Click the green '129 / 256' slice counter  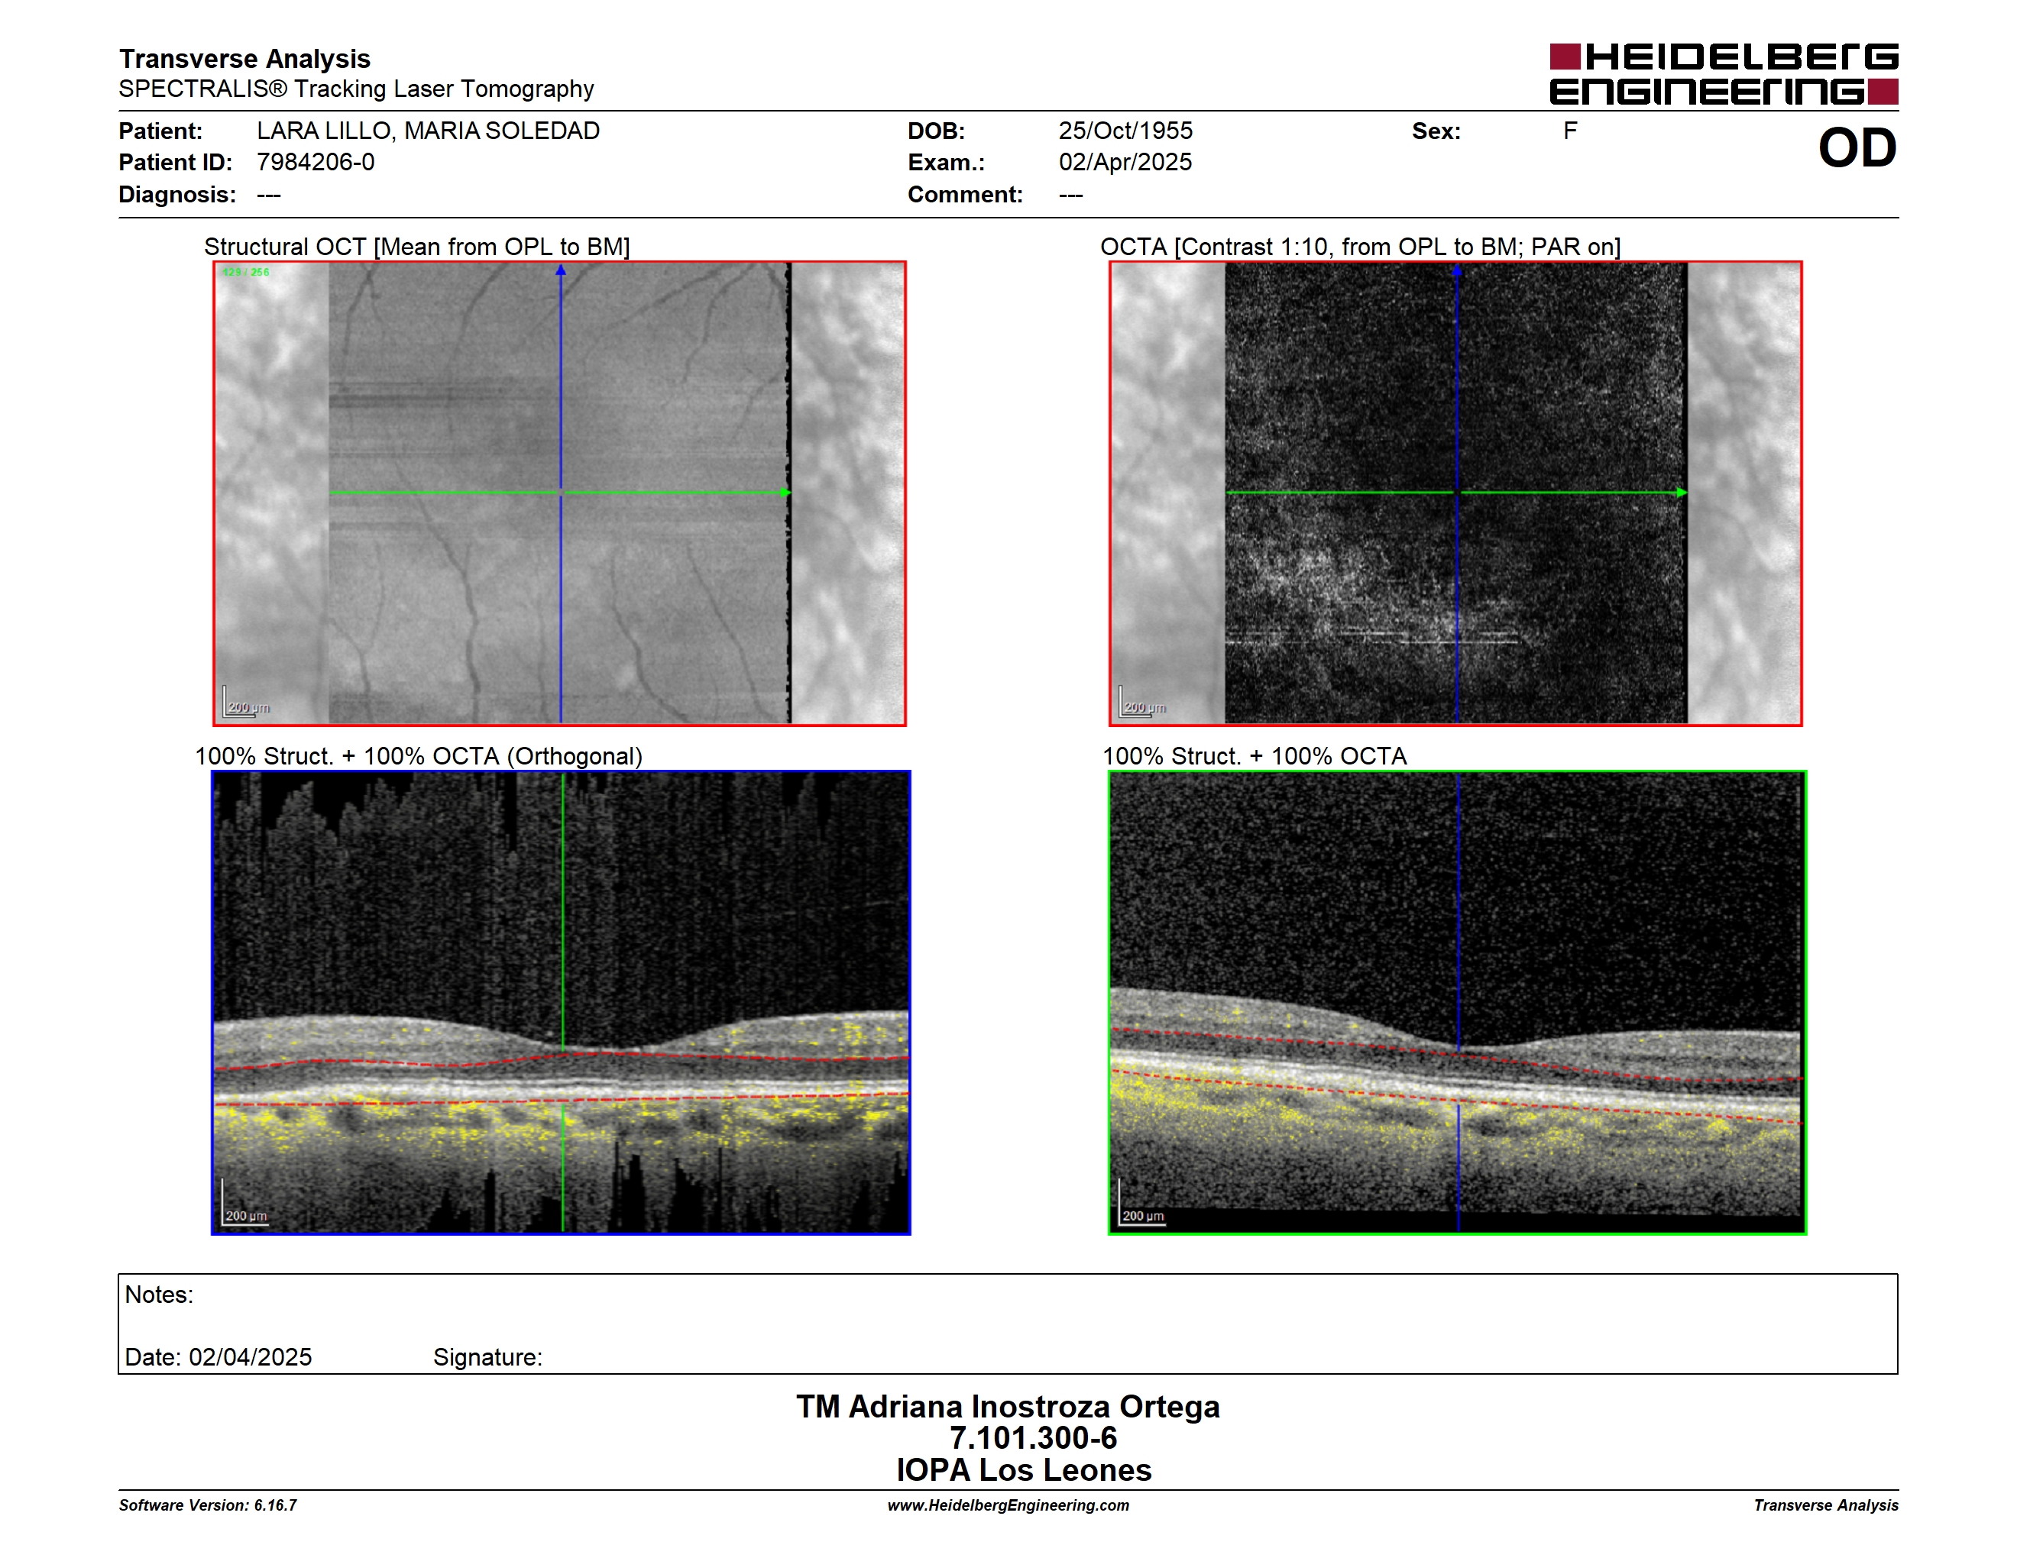(x=246, y=273)
